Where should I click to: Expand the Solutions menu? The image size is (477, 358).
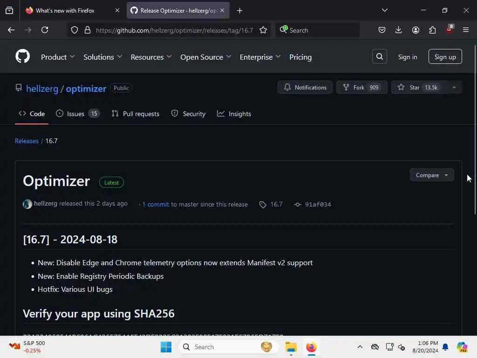[103, 57]
